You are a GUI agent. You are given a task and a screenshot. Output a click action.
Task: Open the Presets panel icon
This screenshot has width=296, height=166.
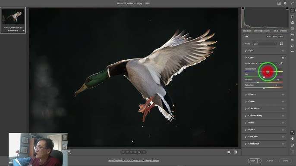tap(293, 46)
